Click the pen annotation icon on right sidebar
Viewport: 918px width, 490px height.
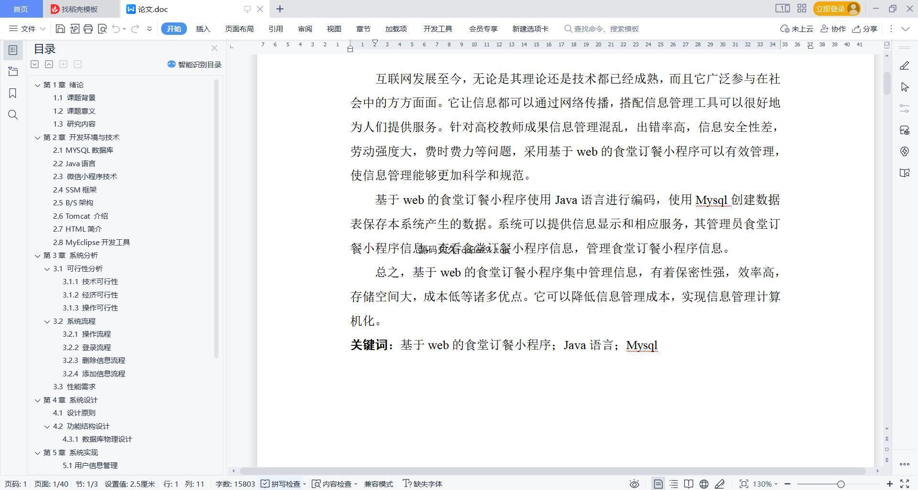[904, 66]
